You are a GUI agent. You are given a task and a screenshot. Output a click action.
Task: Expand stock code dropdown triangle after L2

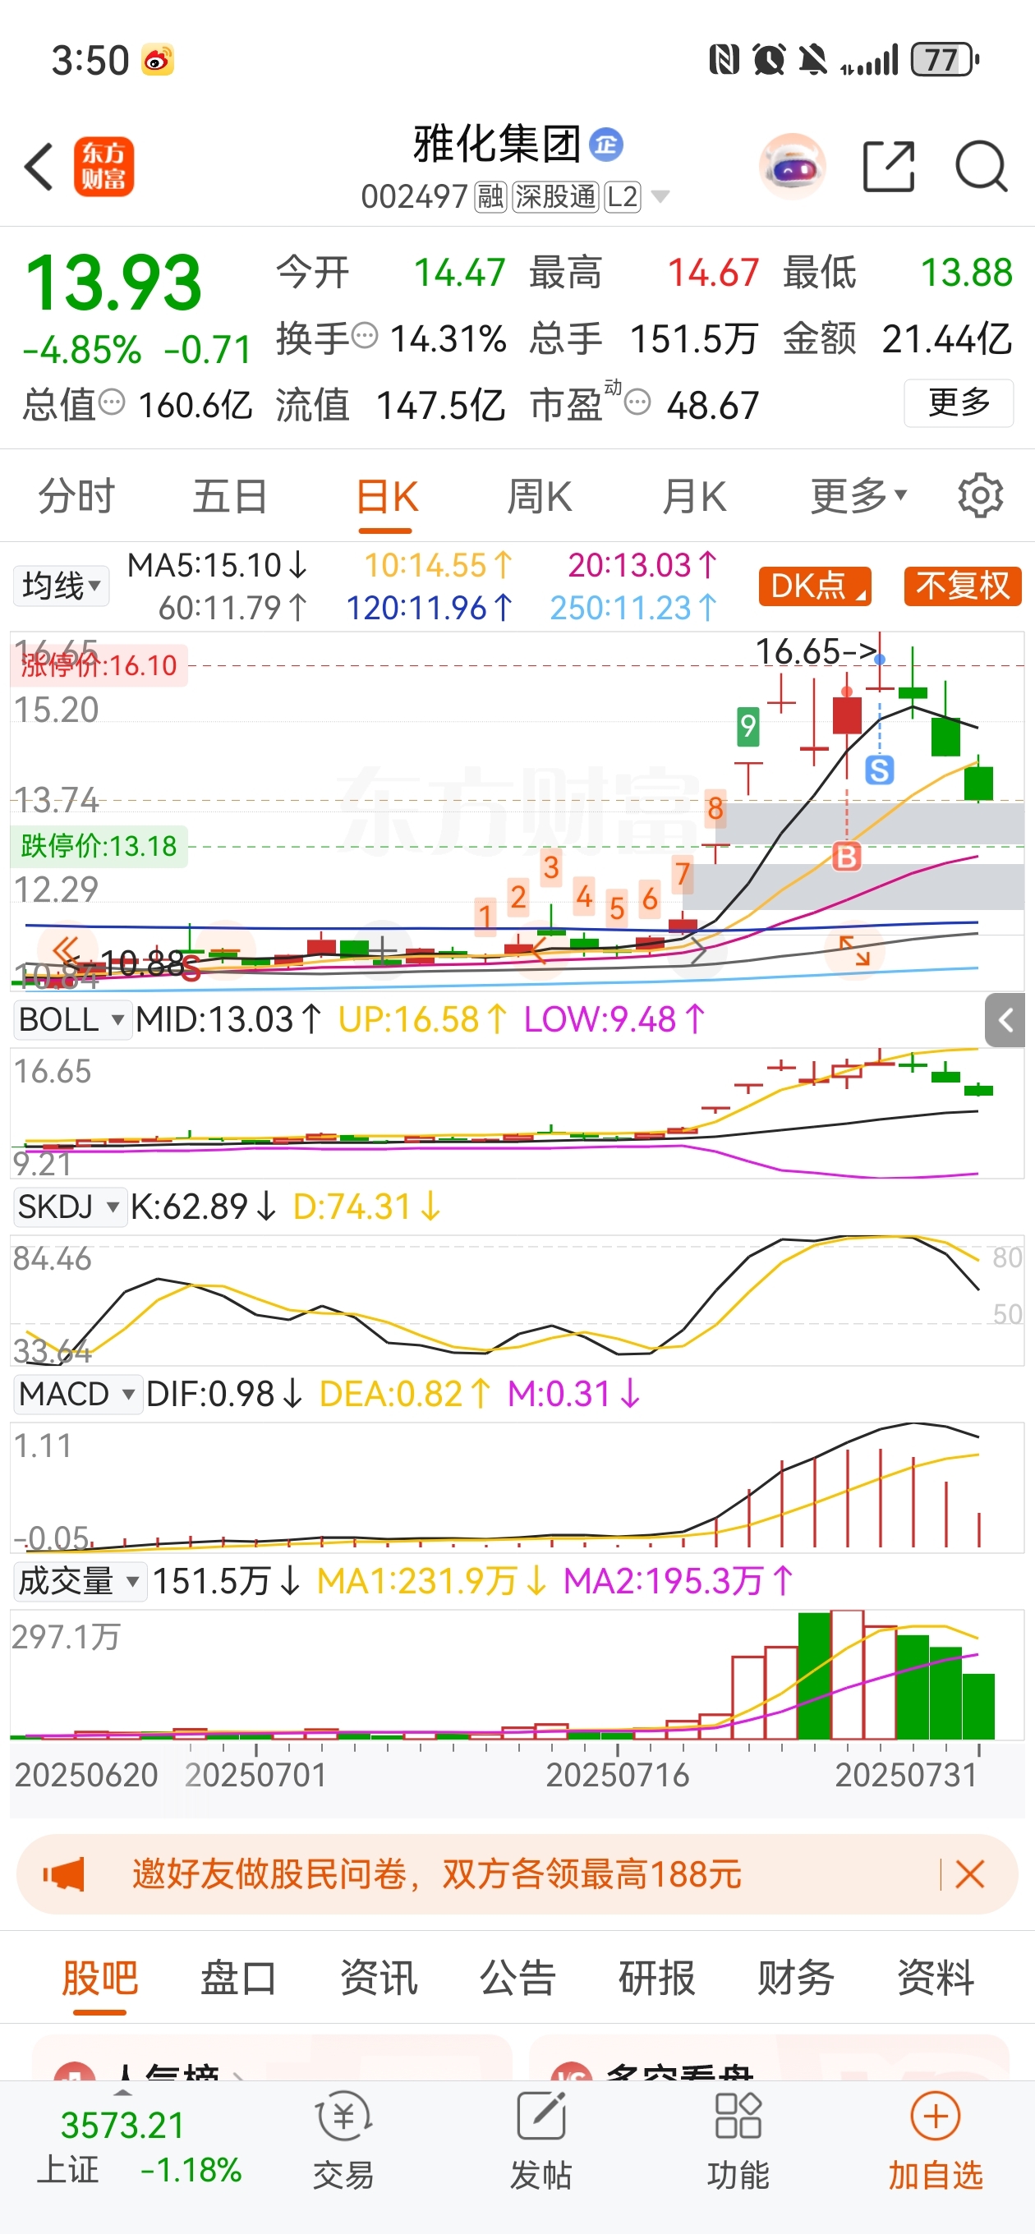click(x=660, y=197)
